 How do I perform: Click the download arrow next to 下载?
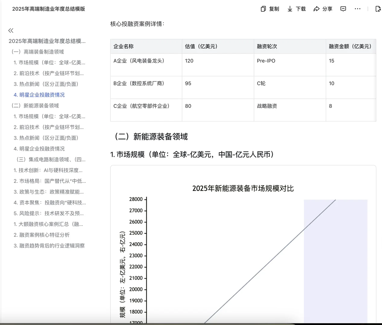[x=289, y=9]
